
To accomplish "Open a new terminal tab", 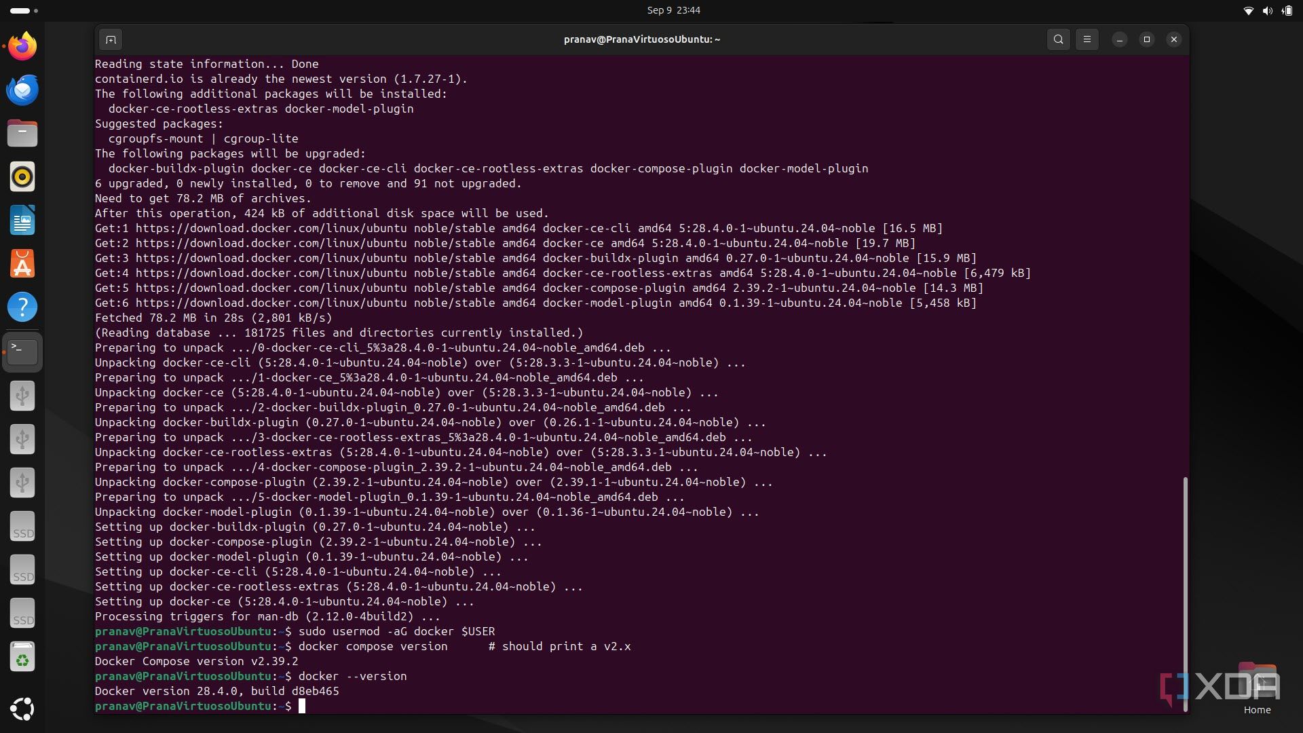I will coord(111,39).
